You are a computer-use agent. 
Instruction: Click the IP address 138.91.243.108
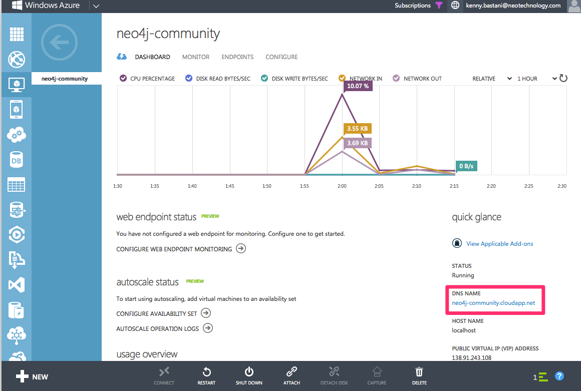click(x=472, y=357)
